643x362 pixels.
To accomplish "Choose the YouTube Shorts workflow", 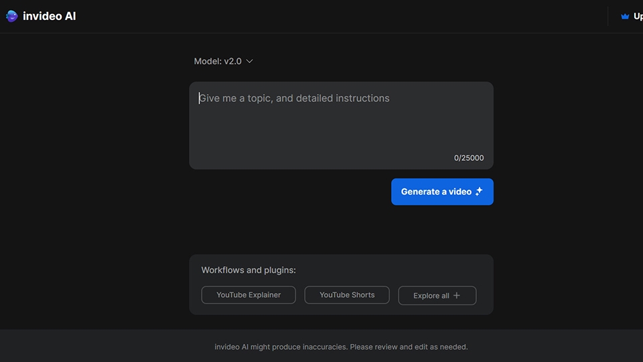I will [347, 295].
